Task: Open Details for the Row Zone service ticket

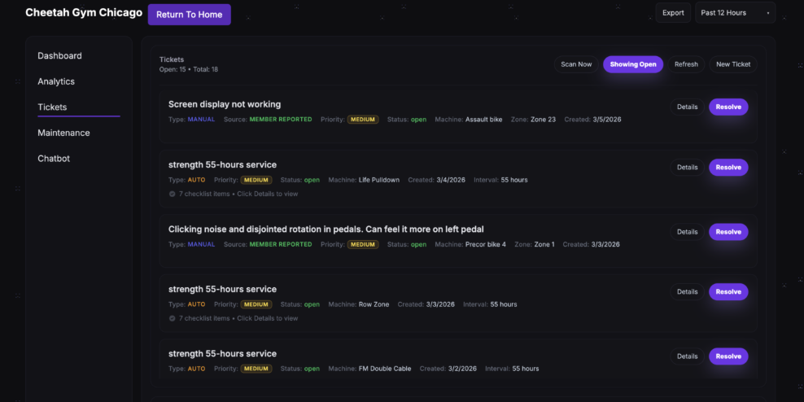Action: tap(687, 292)
